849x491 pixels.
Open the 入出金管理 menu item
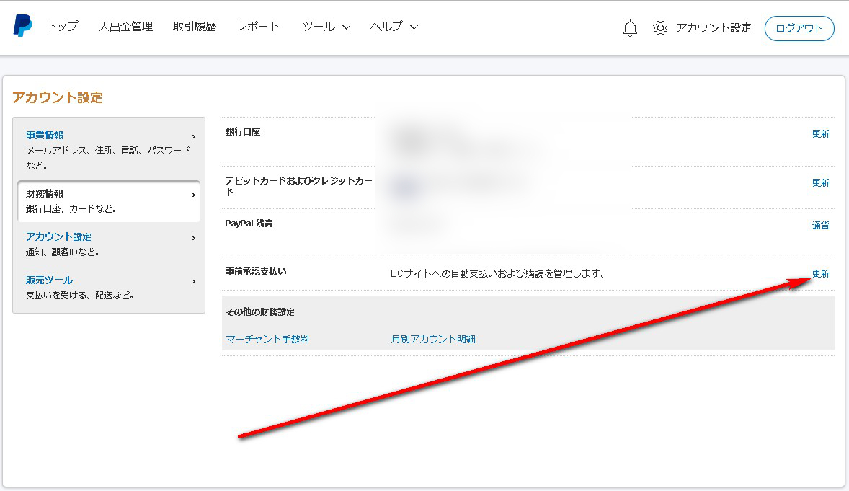coord(125,27)
